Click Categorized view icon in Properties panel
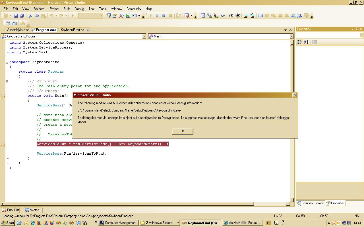This screenshot has width=364, height=227. click(x=300, y=42)
